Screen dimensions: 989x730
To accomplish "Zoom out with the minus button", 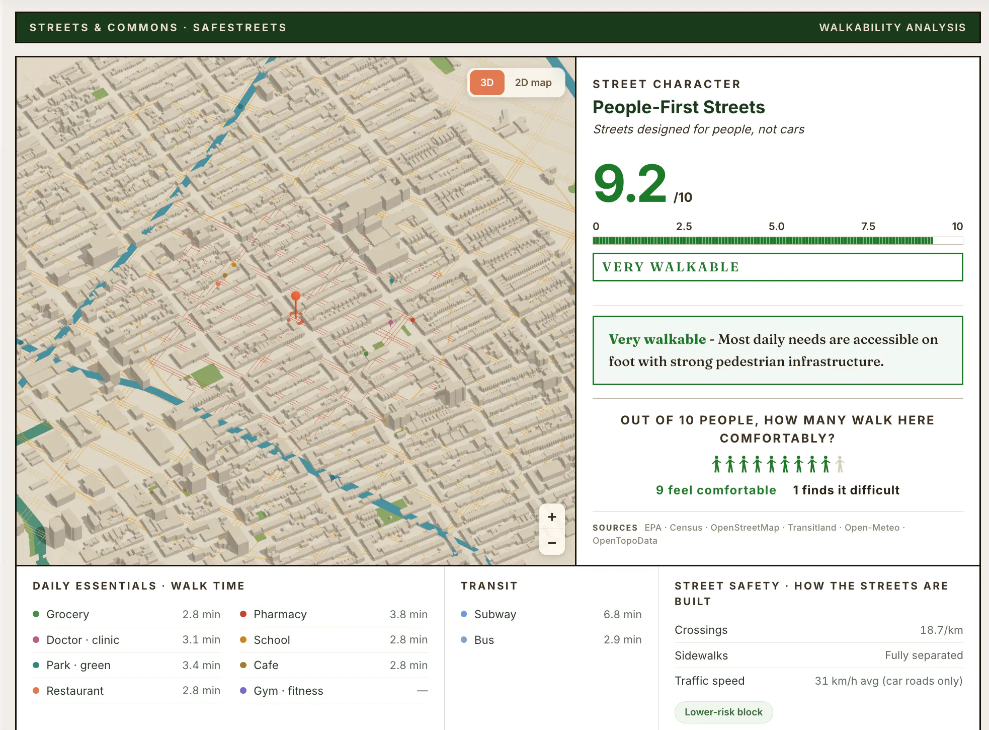I will [x=552, y=542].
